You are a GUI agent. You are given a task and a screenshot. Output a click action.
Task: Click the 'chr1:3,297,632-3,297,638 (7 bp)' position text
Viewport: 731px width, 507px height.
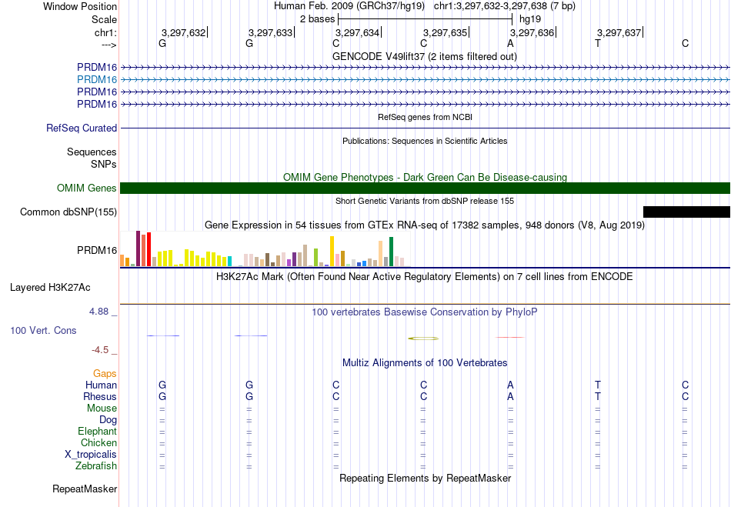point(505,6)
